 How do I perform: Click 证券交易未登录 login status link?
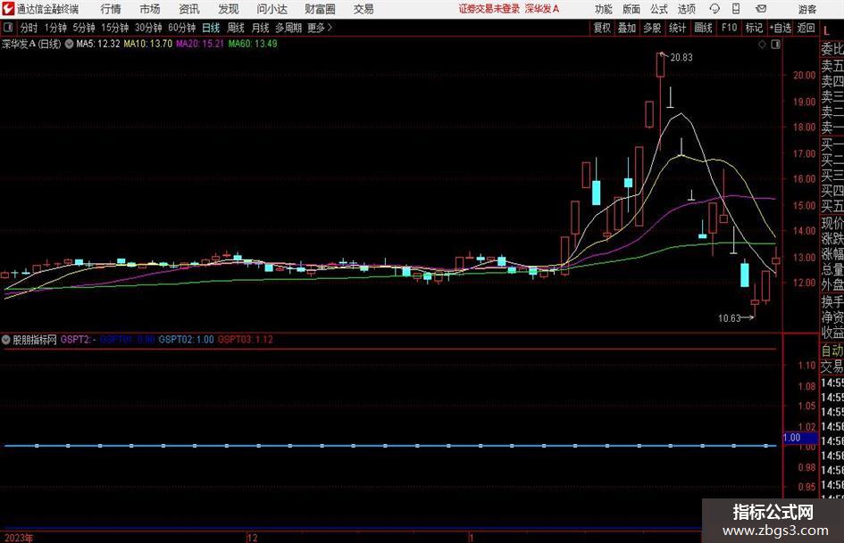click(x=489, y=9)
